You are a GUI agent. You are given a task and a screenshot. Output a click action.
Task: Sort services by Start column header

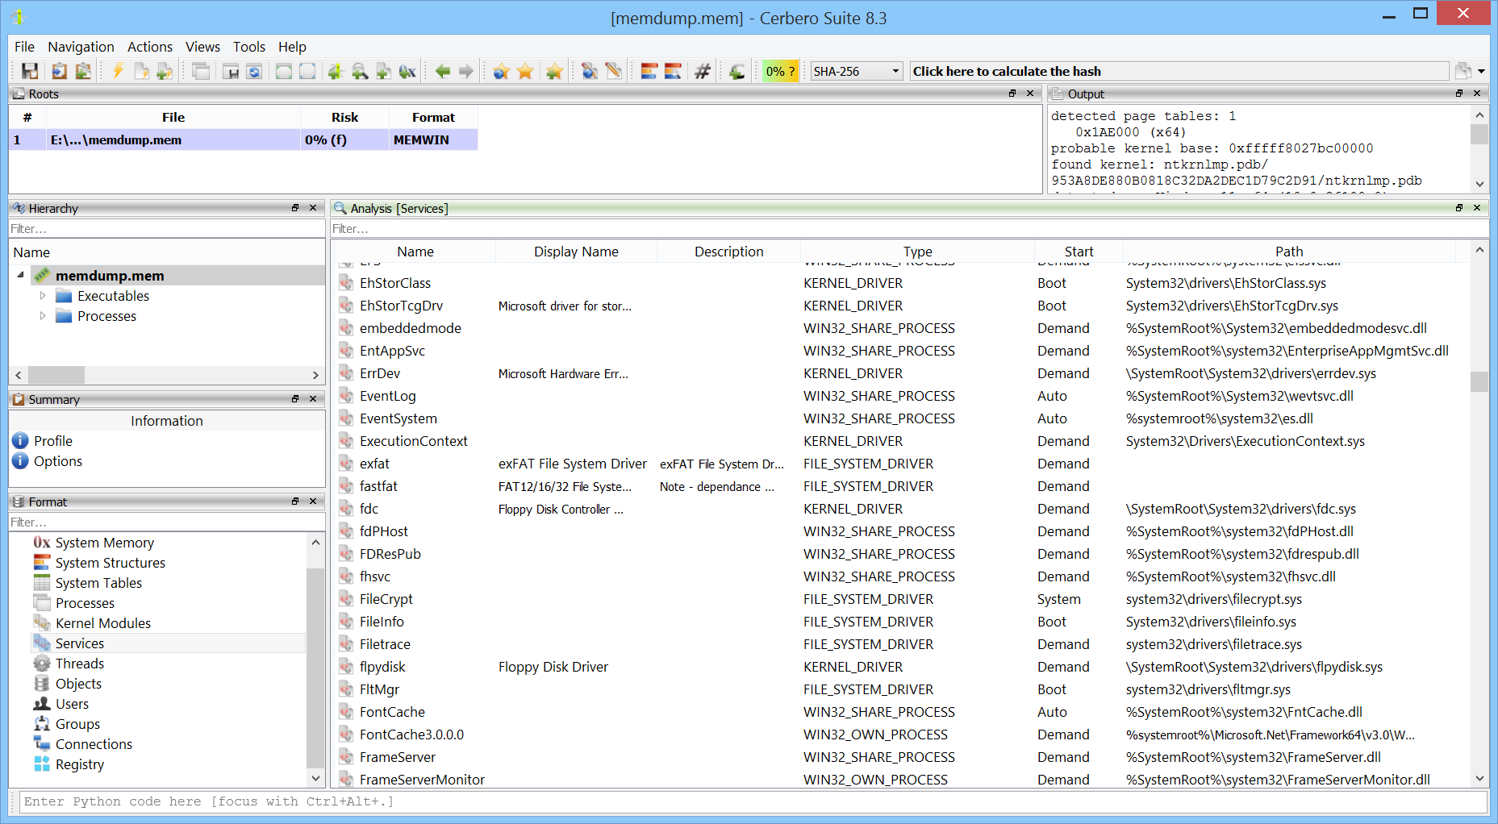point(1079,252)
